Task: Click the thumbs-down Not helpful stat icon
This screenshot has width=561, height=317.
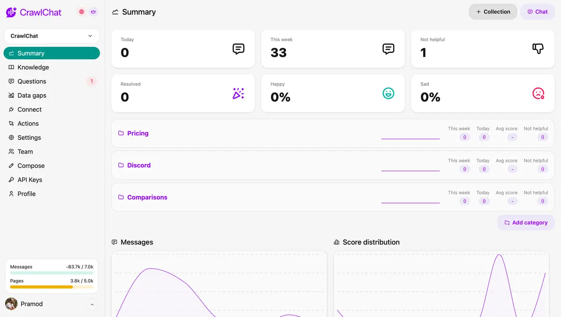Action: [x=538, y=48]
